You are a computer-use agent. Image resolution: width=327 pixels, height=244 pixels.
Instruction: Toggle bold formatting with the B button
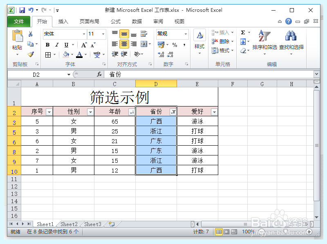pyautogui.click(x=47, y=44)
